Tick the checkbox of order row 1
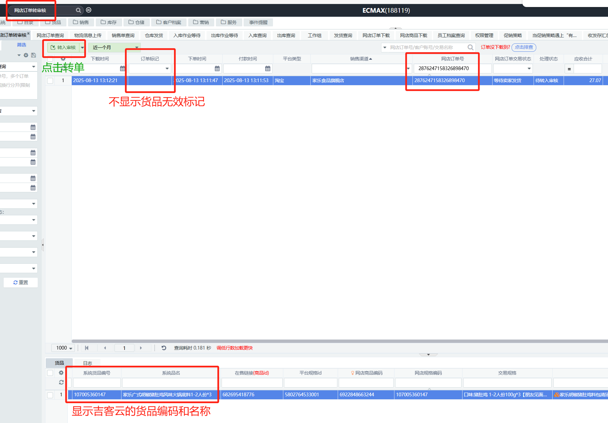Screen dimensions: 608x423 coord(50,81)
